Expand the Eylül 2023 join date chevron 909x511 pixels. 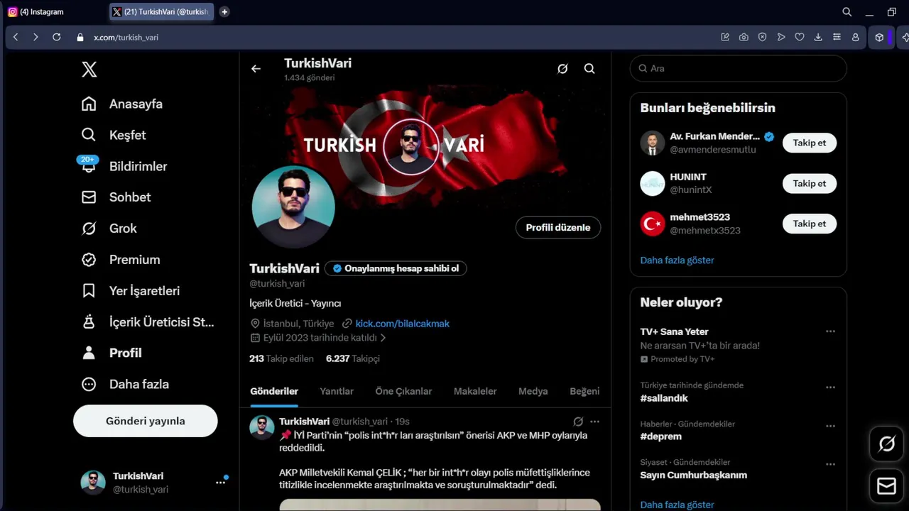click(383, 339)
